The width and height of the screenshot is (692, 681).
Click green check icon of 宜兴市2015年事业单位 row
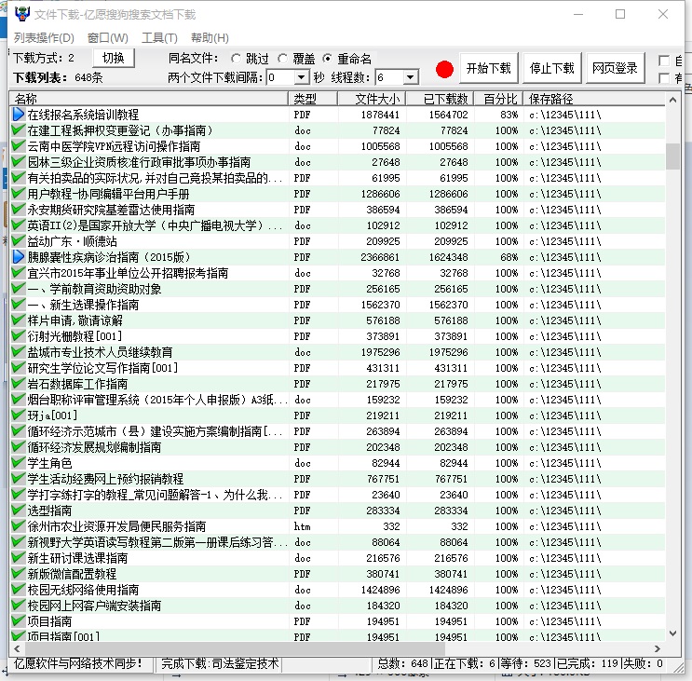[x=19, y=273]
